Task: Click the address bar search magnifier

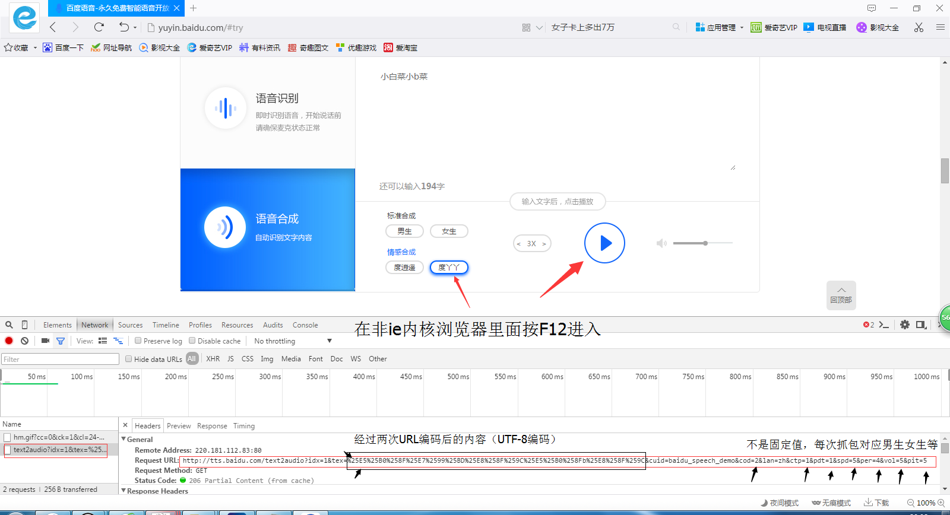Action: pos(676,27)
